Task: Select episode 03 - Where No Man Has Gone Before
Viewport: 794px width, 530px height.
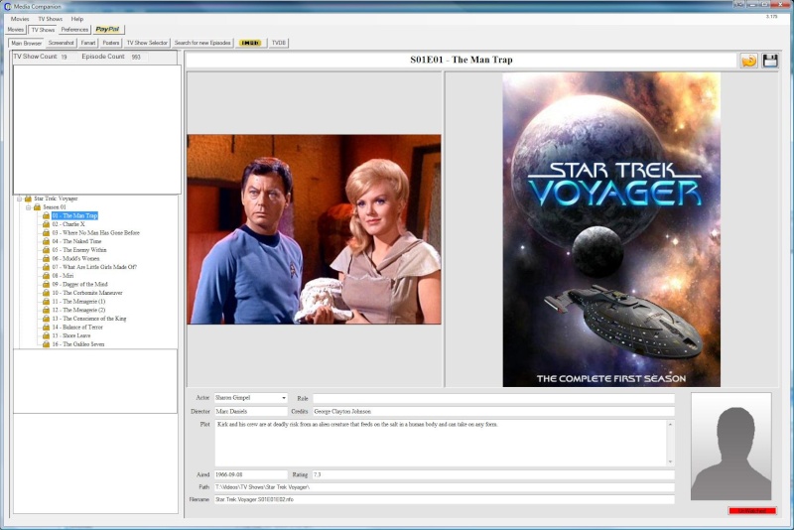Action: pyautogui.click(x=95, y=233)
